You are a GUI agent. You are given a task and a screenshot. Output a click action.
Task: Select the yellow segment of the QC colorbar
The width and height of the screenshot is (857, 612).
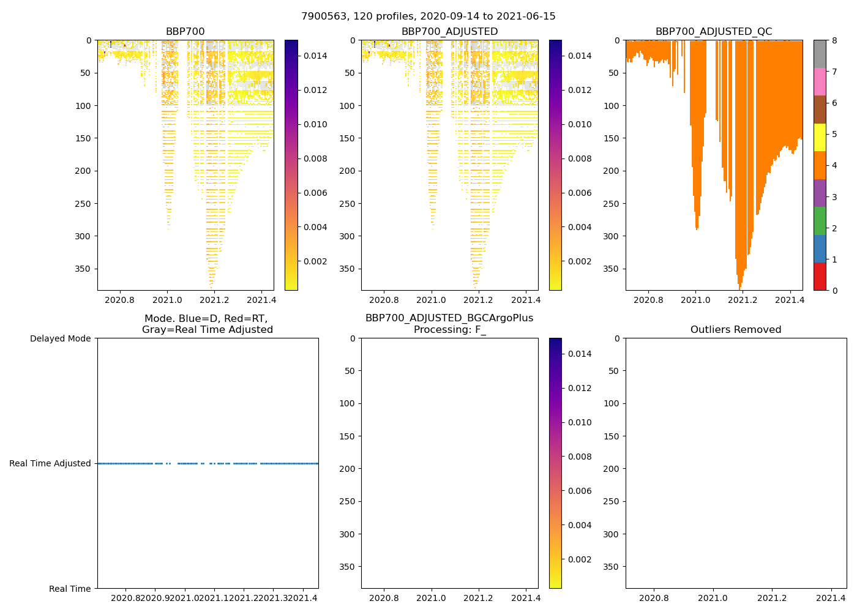[820, 137]
